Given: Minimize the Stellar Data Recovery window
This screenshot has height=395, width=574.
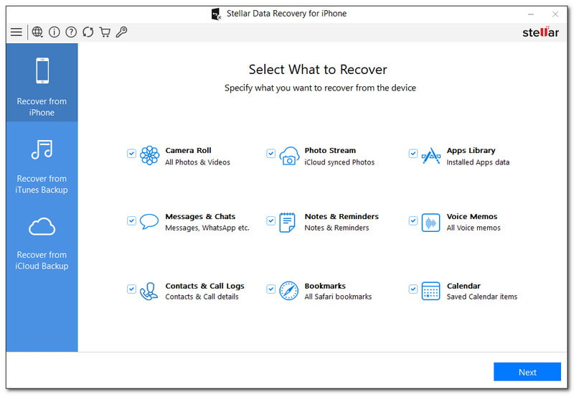Looking at the screenshot, I should pyautogui.click(x=531, y=14).
